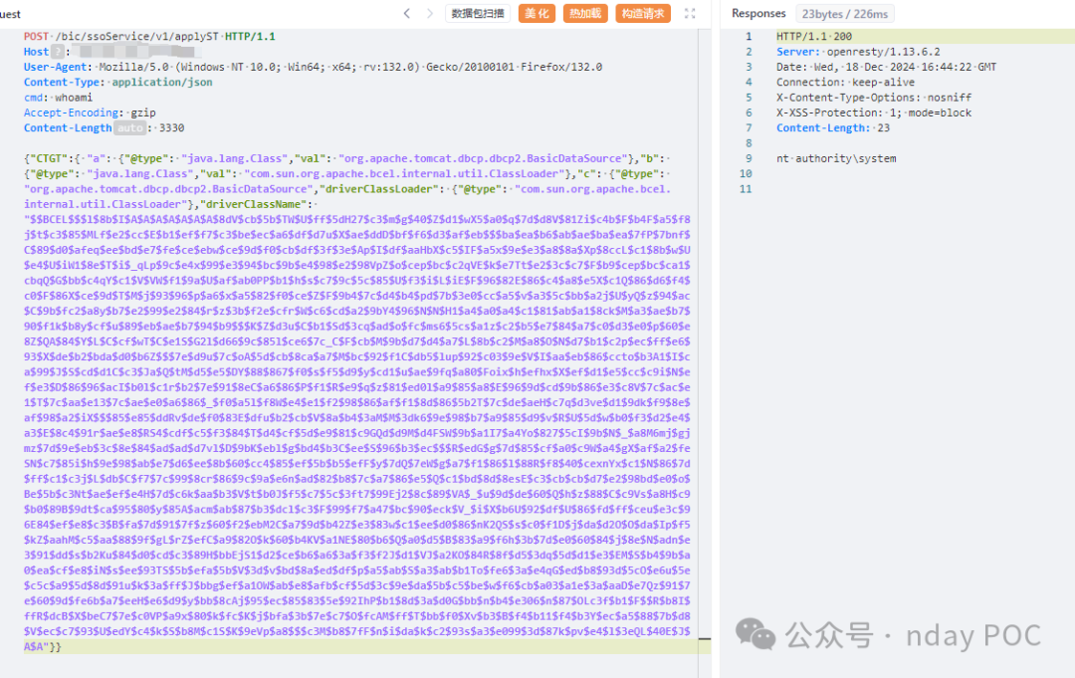1075x678 pixels.
Task: Click the X-XSS-Protection header line
Action: [874, 113]
